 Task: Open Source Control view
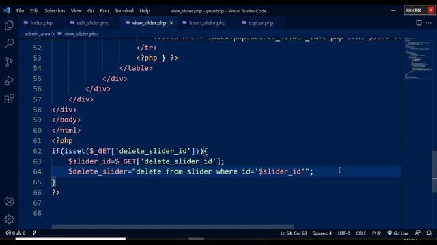coord(9,62)
